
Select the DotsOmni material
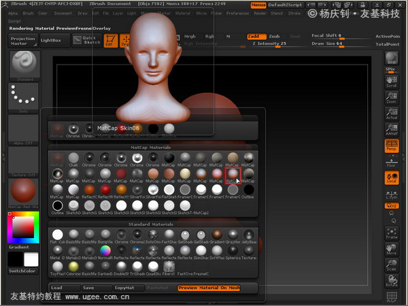(153, 236)
